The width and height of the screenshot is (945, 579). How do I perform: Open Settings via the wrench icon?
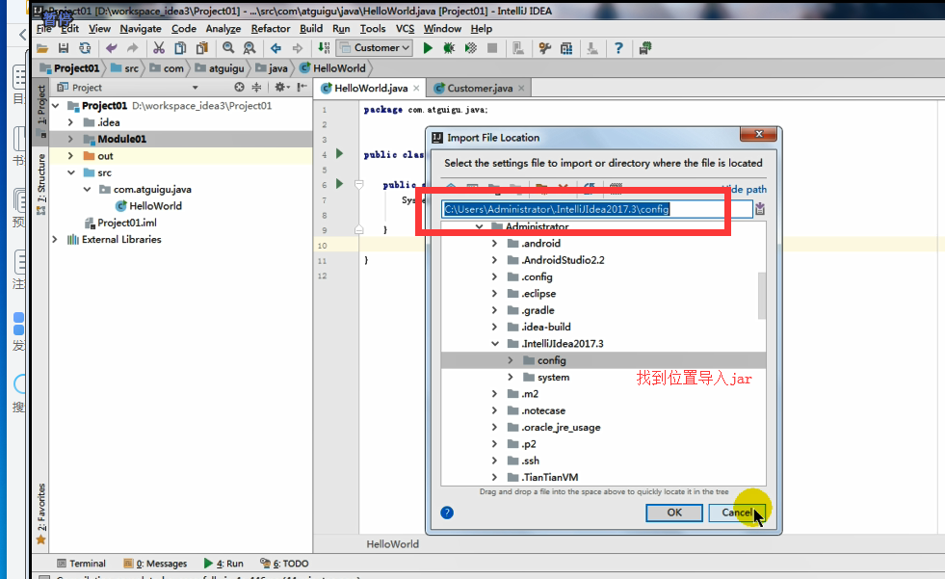(545, 48)
